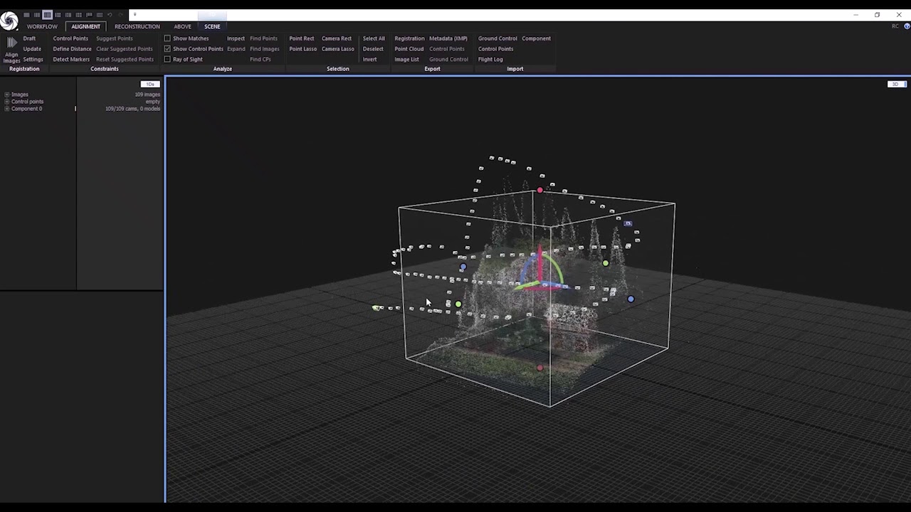This screenshot has height=512, width=911.
Task: Click the Export Registration button
Action: click(409, 38)
